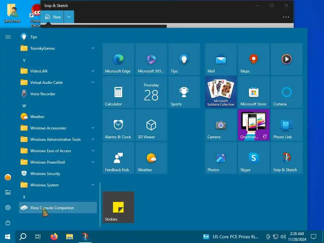Select the Jack Frost desktop icon
This screenshot has height=243, width=324.
(x=12, y=13)
